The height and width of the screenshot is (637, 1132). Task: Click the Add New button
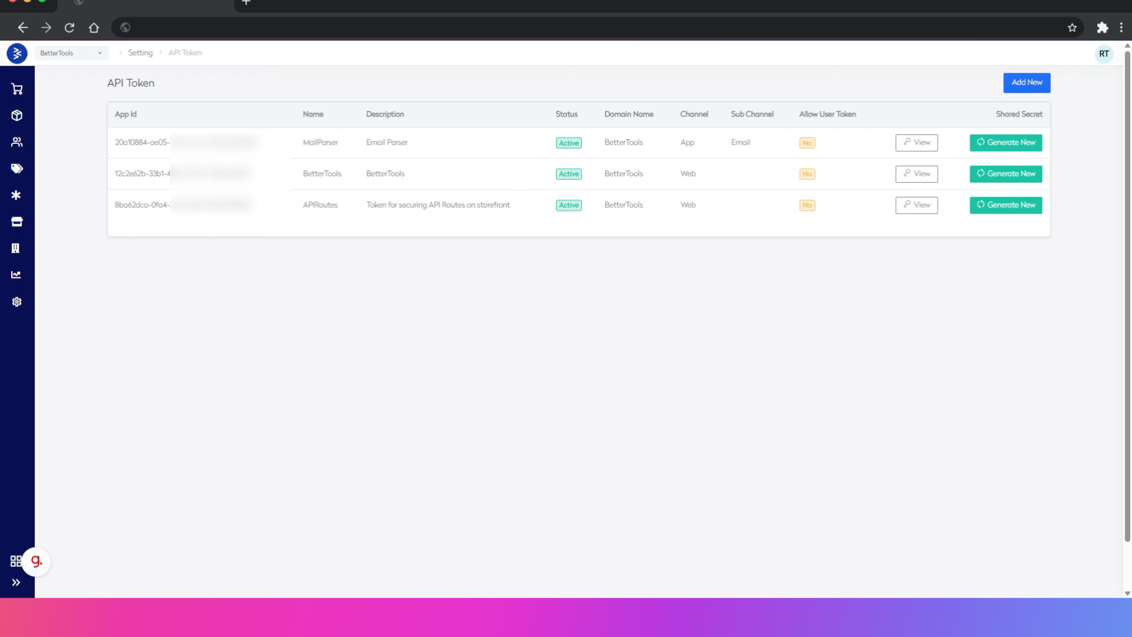tap(1026, 83)
